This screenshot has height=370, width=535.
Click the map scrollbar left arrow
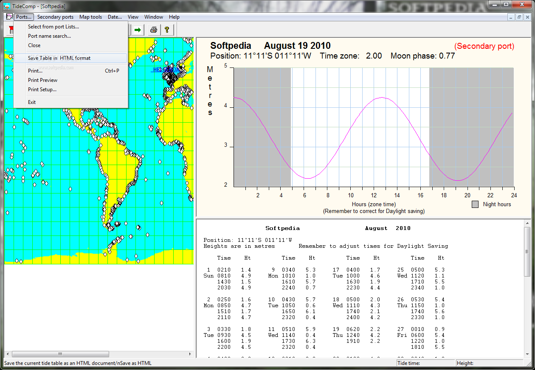7,354
